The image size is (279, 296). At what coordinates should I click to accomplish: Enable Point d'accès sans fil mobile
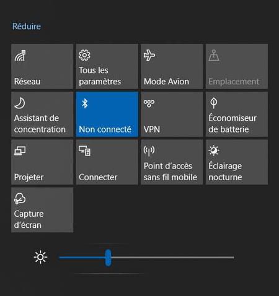pos(172,162)
